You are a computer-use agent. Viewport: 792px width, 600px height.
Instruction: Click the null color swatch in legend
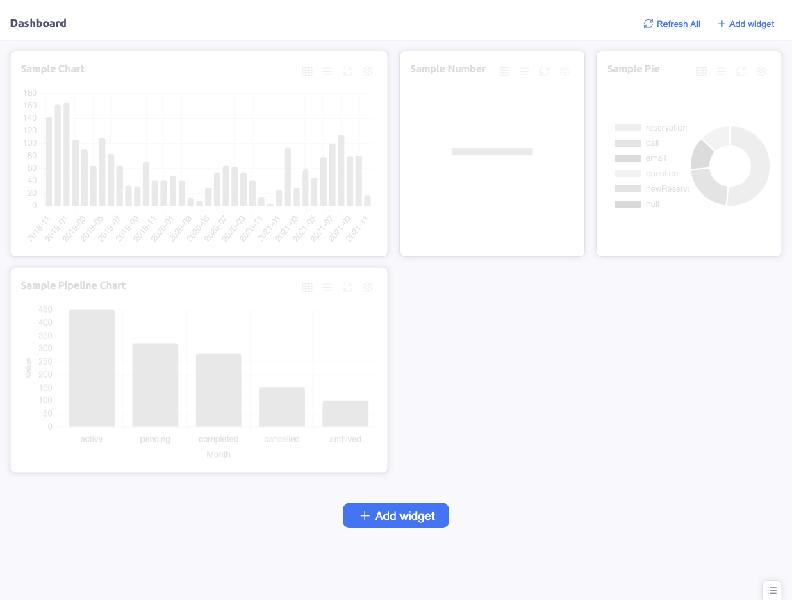627,204
